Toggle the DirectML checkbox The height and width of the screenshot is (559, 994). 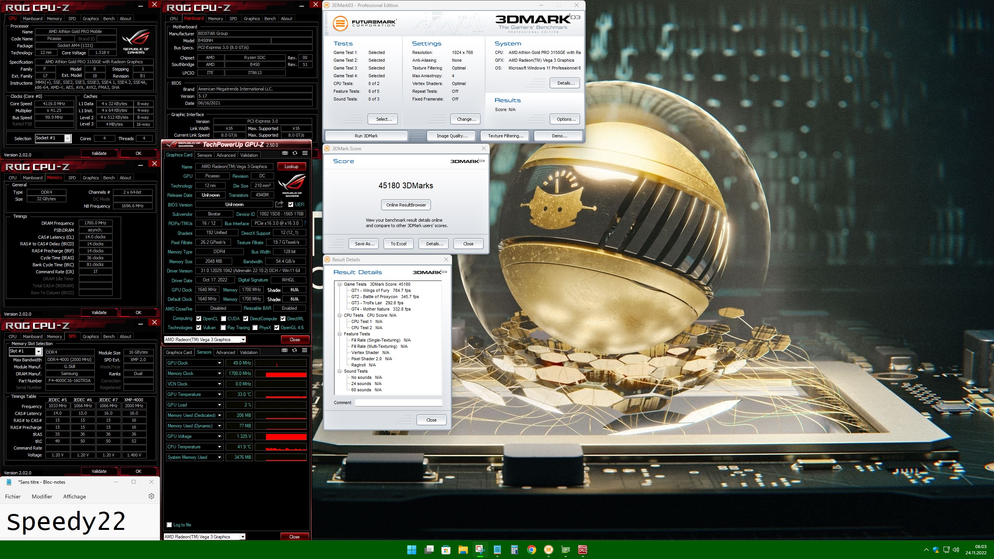coord(283,319)
